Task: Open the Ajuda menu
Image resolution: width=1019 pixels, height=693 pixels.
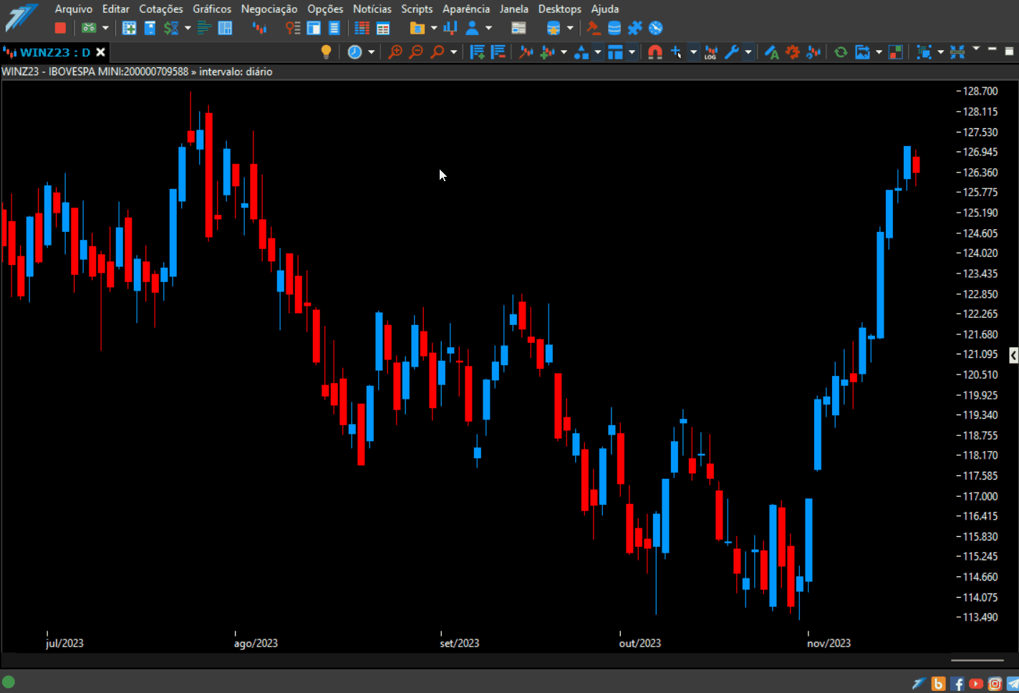Action: pyautogui.click(x=605, y=9)
